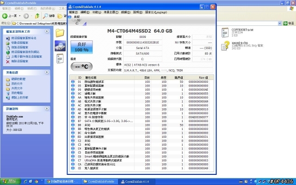
Task: Click the M4-CT064M4SSD2 64.0 GB title
Action: 140,31
